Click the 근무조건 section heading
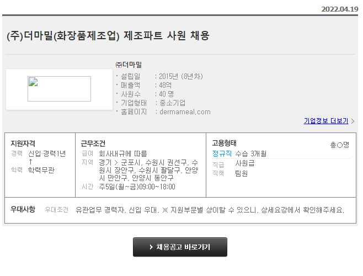The image size is (363, 276). (93, 143)
